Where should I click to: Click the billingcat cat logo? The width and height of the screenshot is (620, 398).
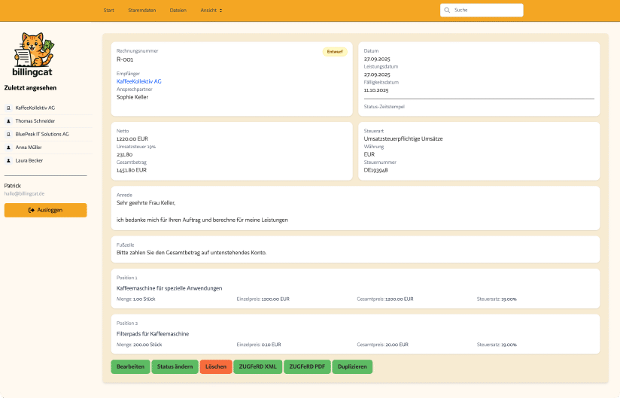[x=34, y=51]
